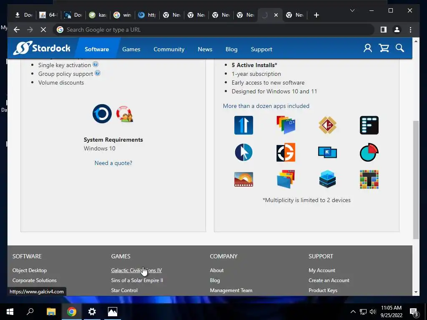427x320 pixels.
Task: Click the gold diamond music-note app icon
Action: click(328, 125)
